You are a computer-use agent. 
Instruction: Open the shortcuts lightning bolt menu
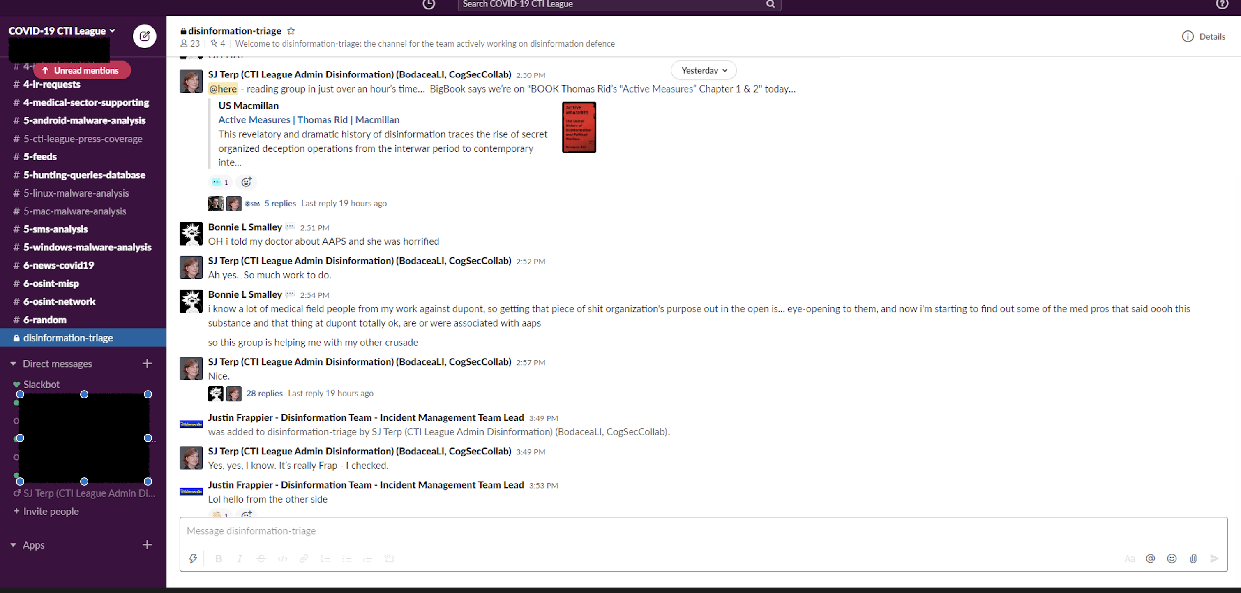(x=193, y=558)
